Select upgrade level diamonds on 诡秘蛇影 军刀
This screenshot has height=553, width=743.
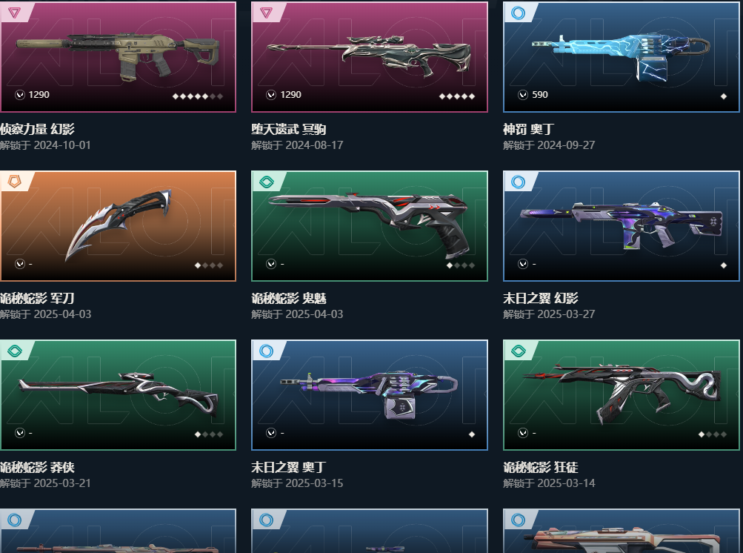[208, 265]
